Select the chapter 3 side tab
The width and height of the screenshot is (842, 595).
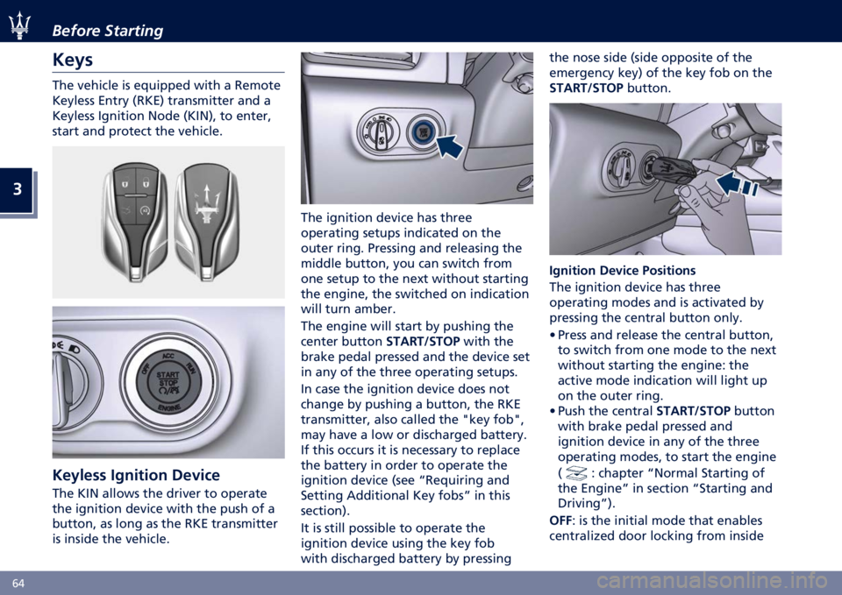click(x=18, y=189)
